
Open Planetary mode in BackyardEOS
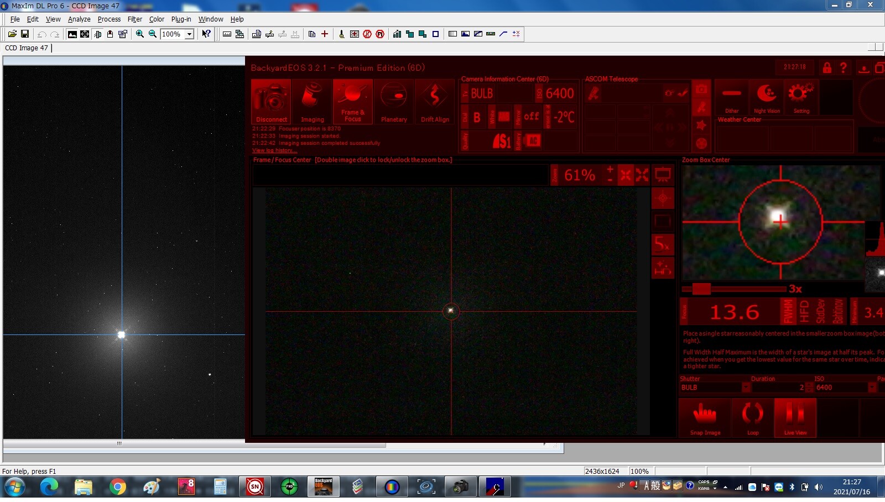393,102
